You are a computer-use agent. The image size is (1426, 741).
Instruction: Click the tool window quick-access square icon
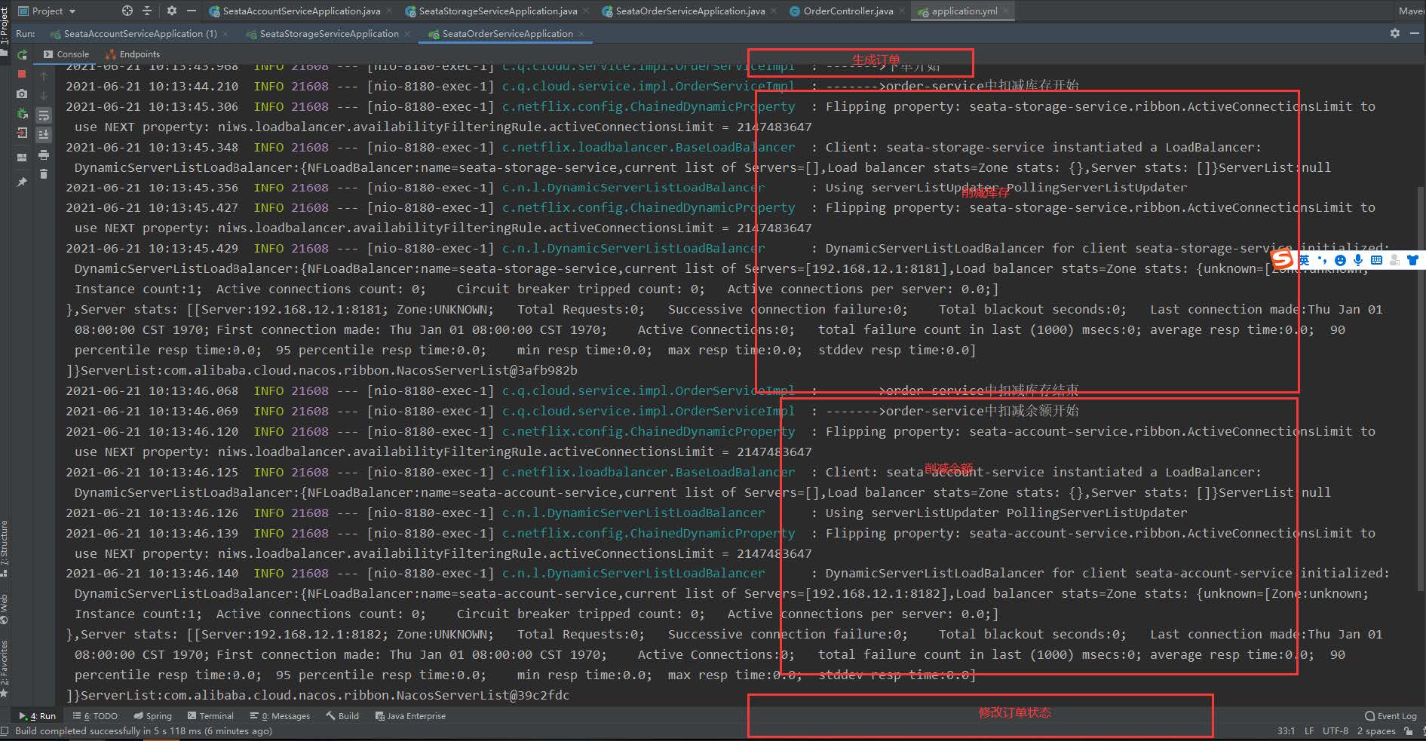pyautogui.click(x=5, y=731)
